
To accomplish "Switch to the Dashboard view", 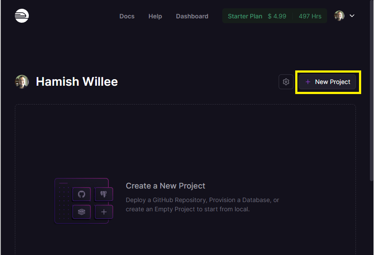I will point(192,16).
